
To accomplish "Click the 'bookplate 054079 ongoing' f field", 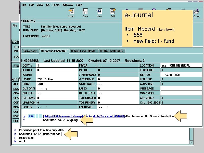I will (x=60, y=120).
